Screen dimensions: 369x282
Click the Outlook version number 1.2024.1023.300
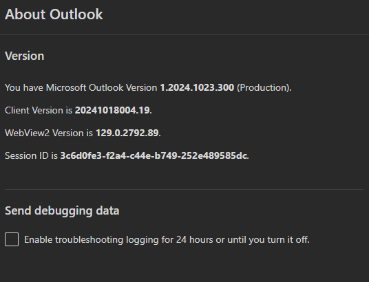pyautogui.click(x=197, y=87)
